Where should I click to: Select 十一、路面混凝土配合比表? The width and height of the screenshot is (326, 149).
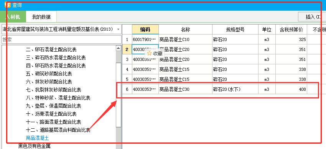pyautogui.click(x=53, y=122)
